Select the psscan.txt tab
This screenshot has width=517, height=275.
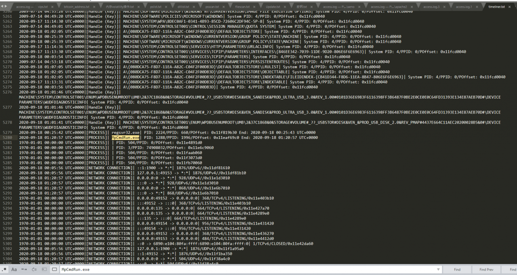[x=212, y=7]
